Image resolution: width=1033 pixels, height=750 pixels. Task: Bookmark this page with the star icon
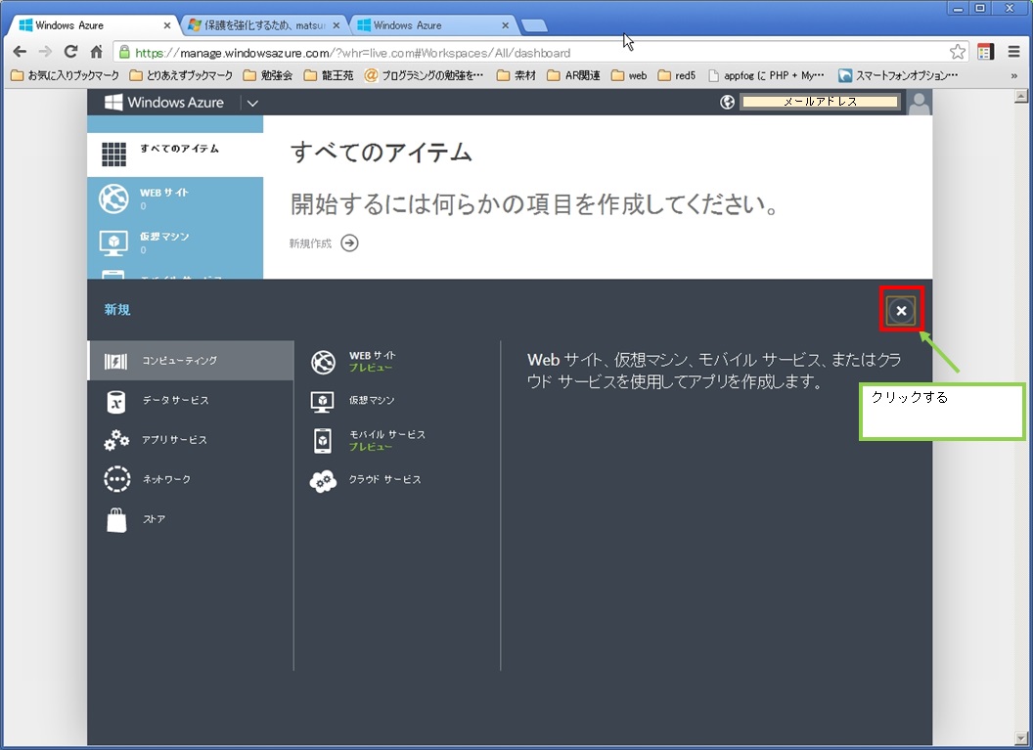coord(958,52)
